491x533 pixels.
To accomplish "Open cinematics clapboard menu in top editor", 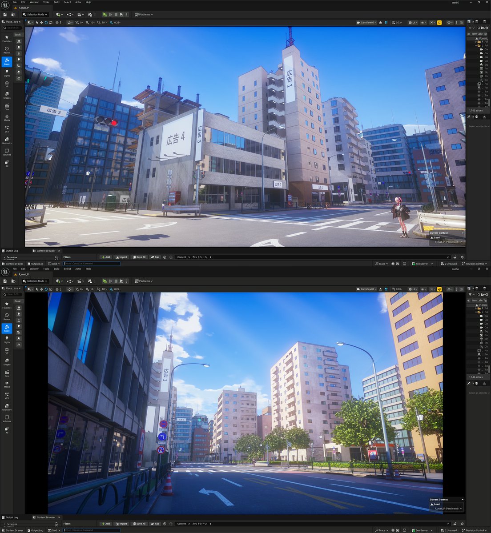I will [x=80, y=15].
